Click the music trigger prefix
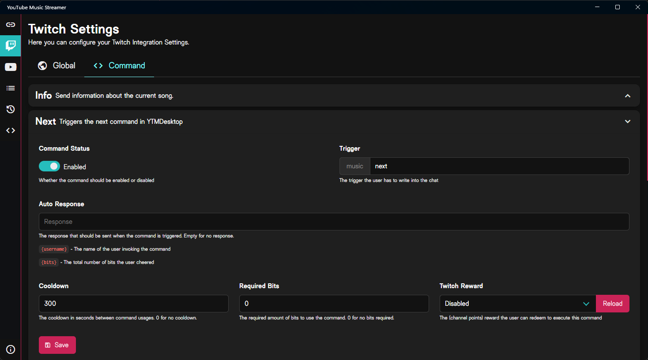Screen dimensions: 648x360 click(355, 166)
